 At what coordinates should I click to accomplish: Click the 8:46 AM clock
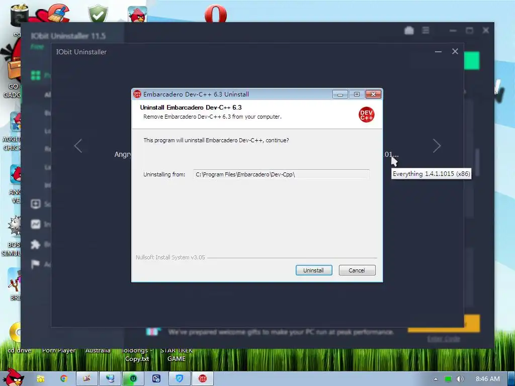pyautogui.click(x=488, y=379)
